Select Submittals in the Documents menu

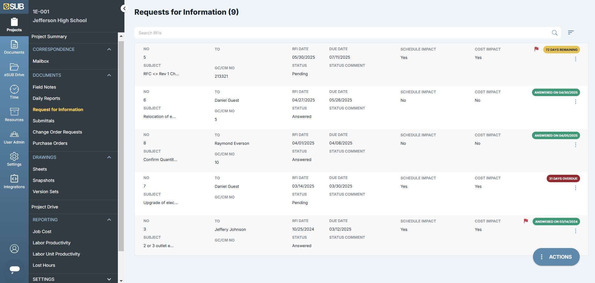pos(43,121)
